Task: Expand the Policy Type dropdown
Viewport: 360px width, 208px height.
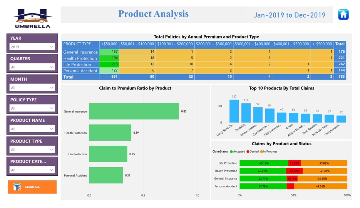Action: [32, 108]
